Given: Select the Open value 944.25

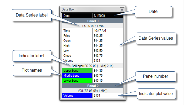Looking at the screenshot, I should click(x=108, y=41).
